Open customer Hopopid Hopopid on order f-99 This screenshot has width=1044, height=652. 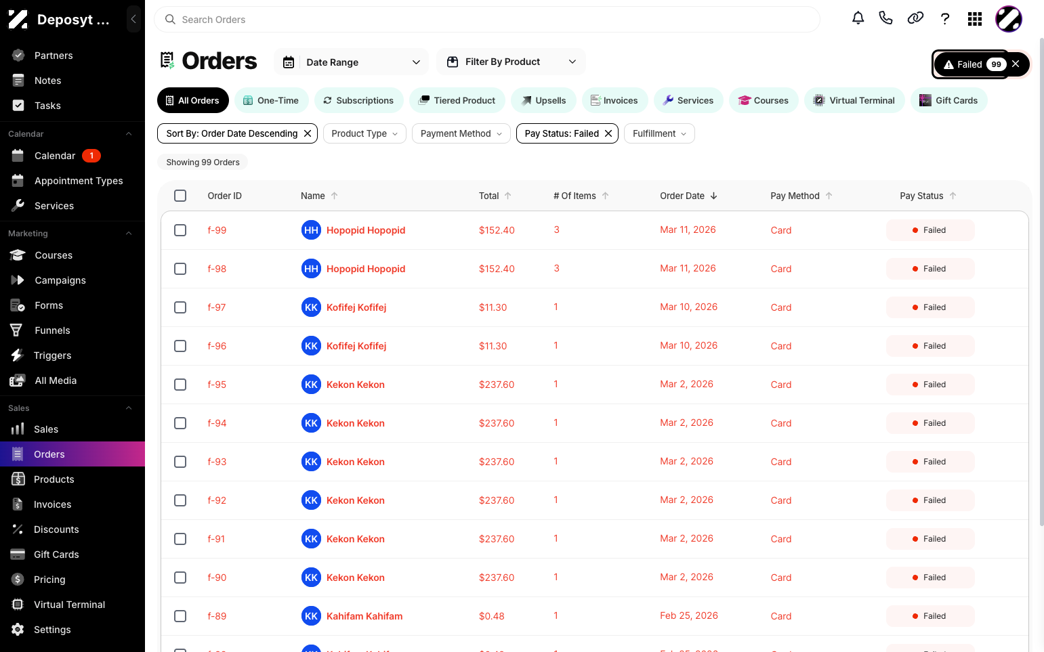(x=366, y=230)
